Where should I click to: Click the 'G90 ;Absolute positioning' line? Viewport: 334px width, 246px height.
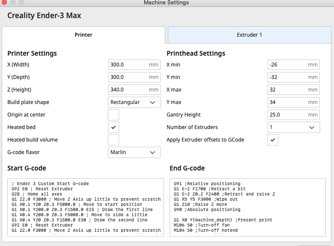pos(207,210)
